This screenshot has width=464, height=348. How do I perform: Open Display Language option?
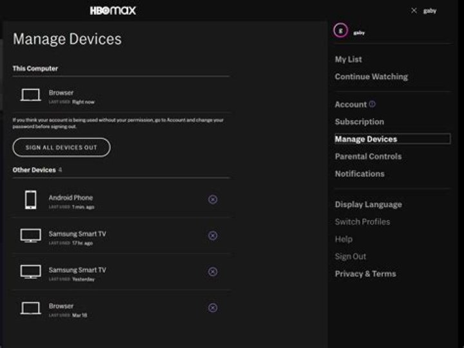[368, 205]
